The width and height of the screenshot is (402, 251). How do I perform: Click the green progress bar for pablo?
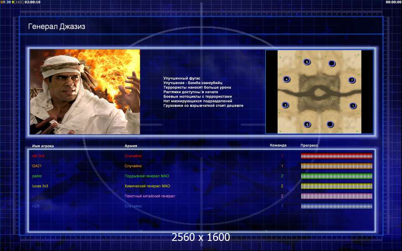[336, 176]
